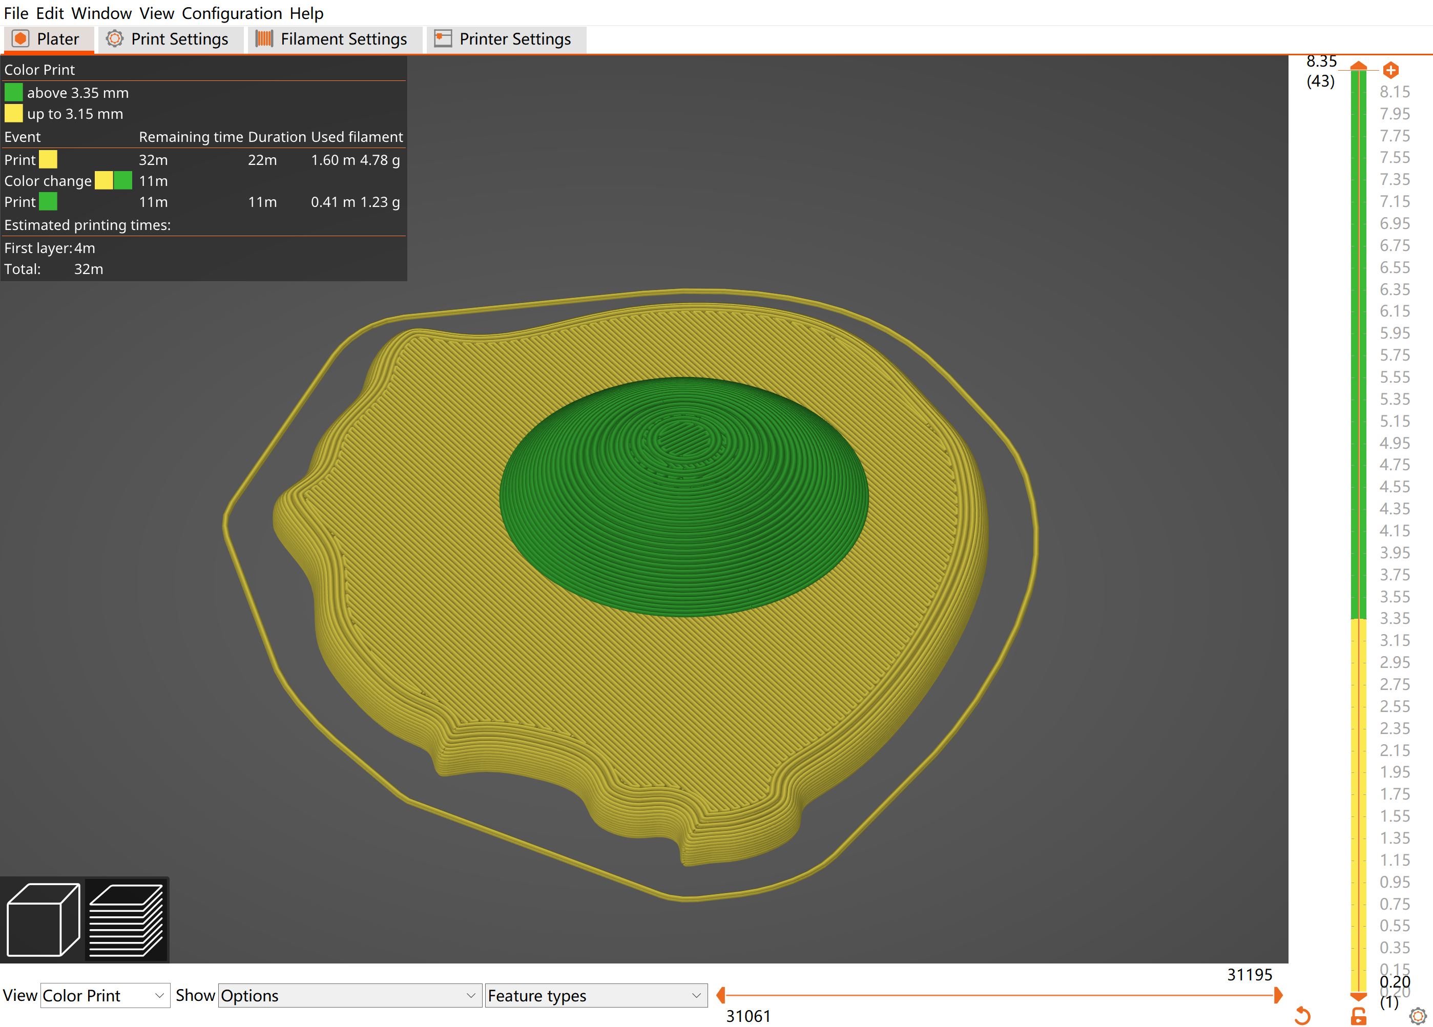Open the Feature types dropdown
Viewport: 1433px width, 1027px height.
pyautogui.click(x=596, y=995)
